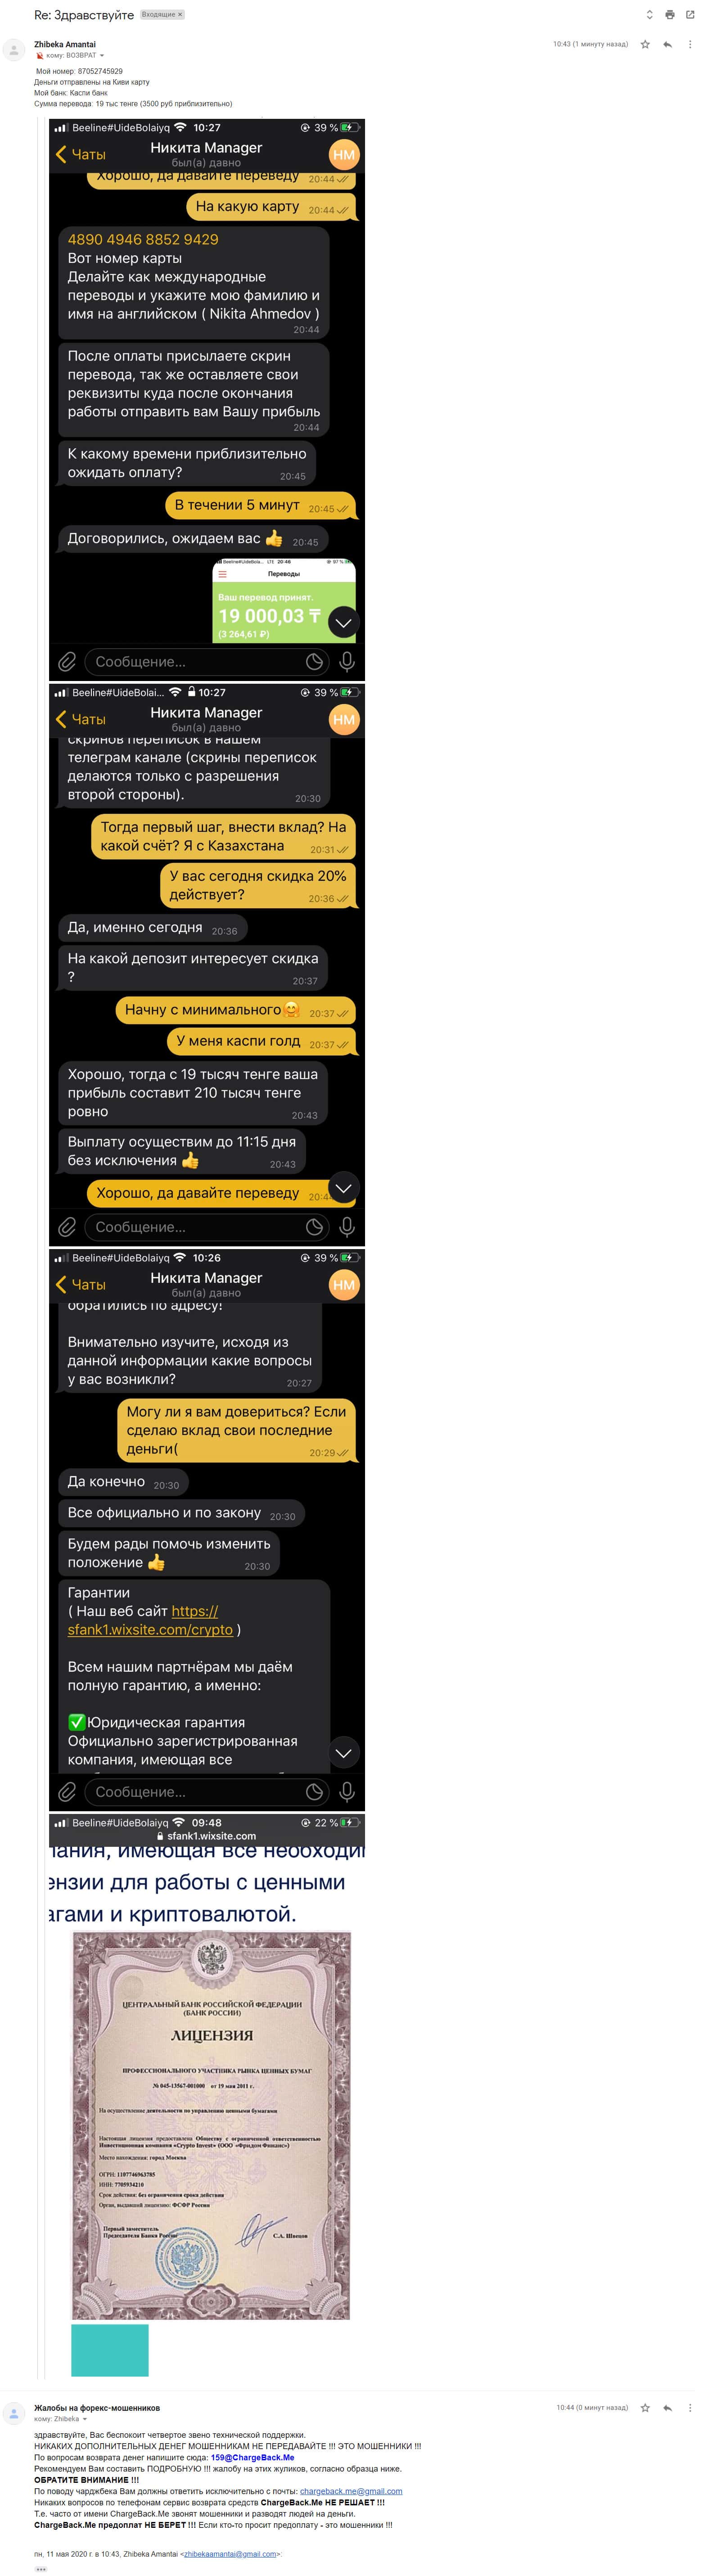Expand recipient details next to кому: ВОЗВРАТ
The image size is (704, 2576).
click(x=101, y=56)
